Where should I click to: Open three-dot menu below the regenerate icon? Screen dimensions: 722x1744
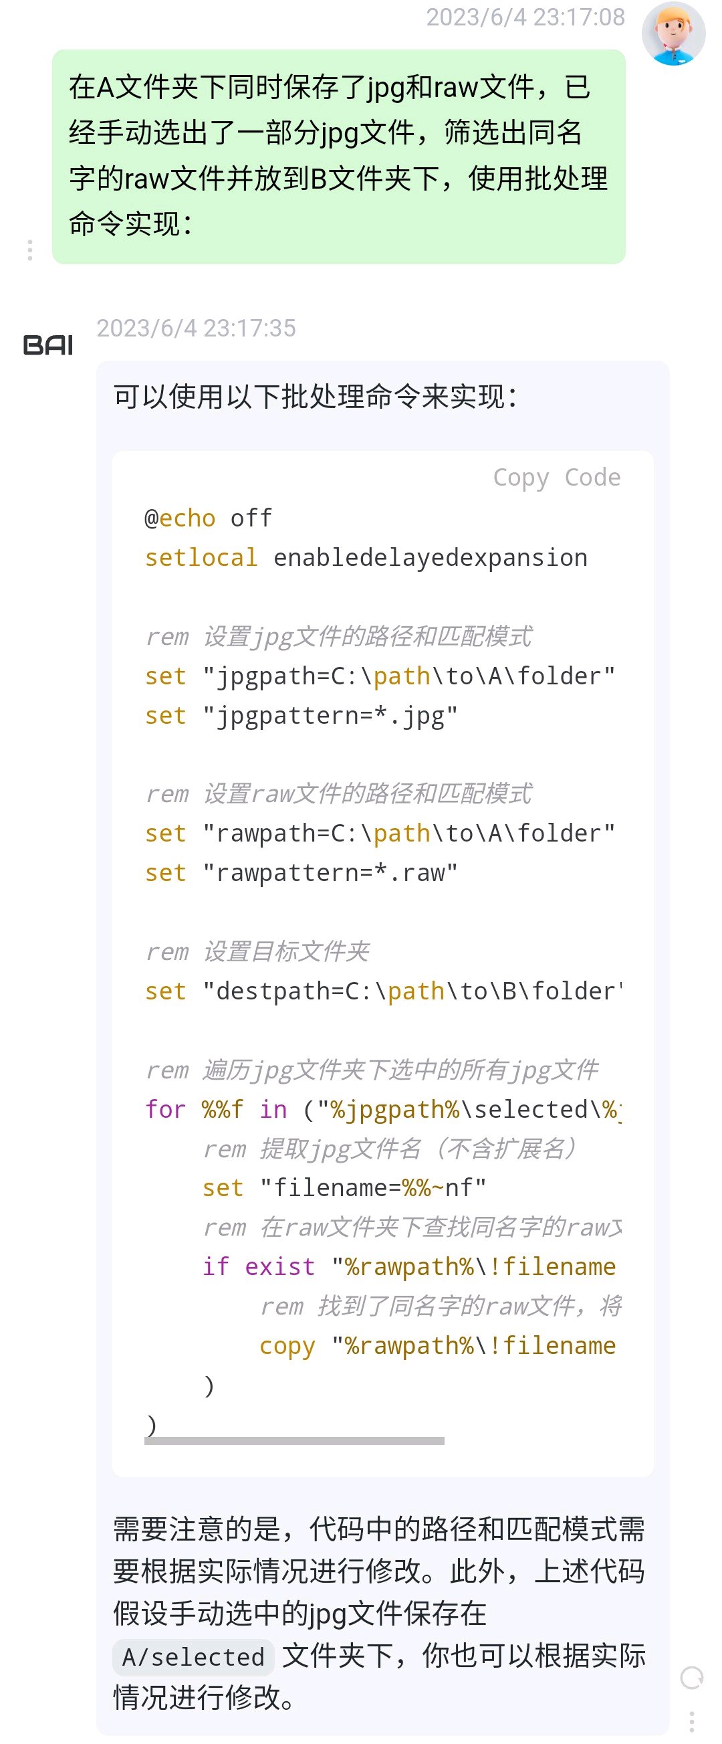point(691,1721)
